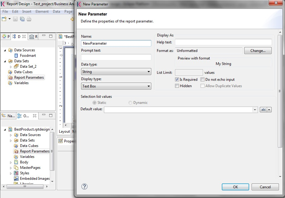Viewport: 285px width, 198px height.
Task: Expand Styles node in Outline
Action: pos(11,173)
